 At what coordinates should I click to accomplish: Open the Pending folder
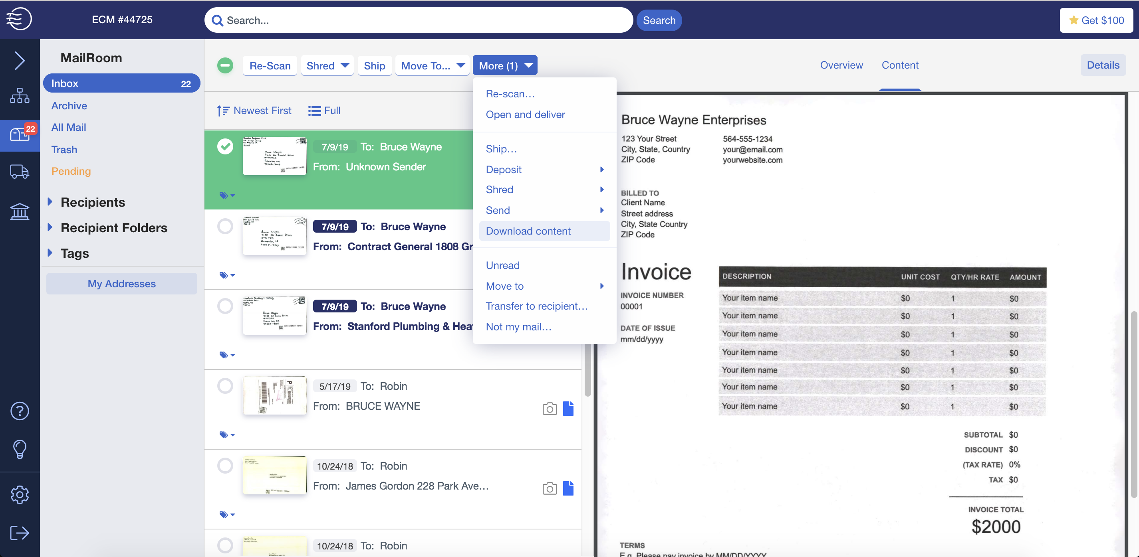pos(71,171)
